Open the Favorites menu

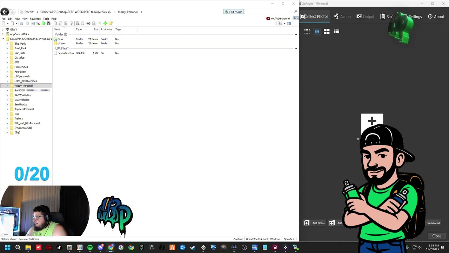click(35, 19)
